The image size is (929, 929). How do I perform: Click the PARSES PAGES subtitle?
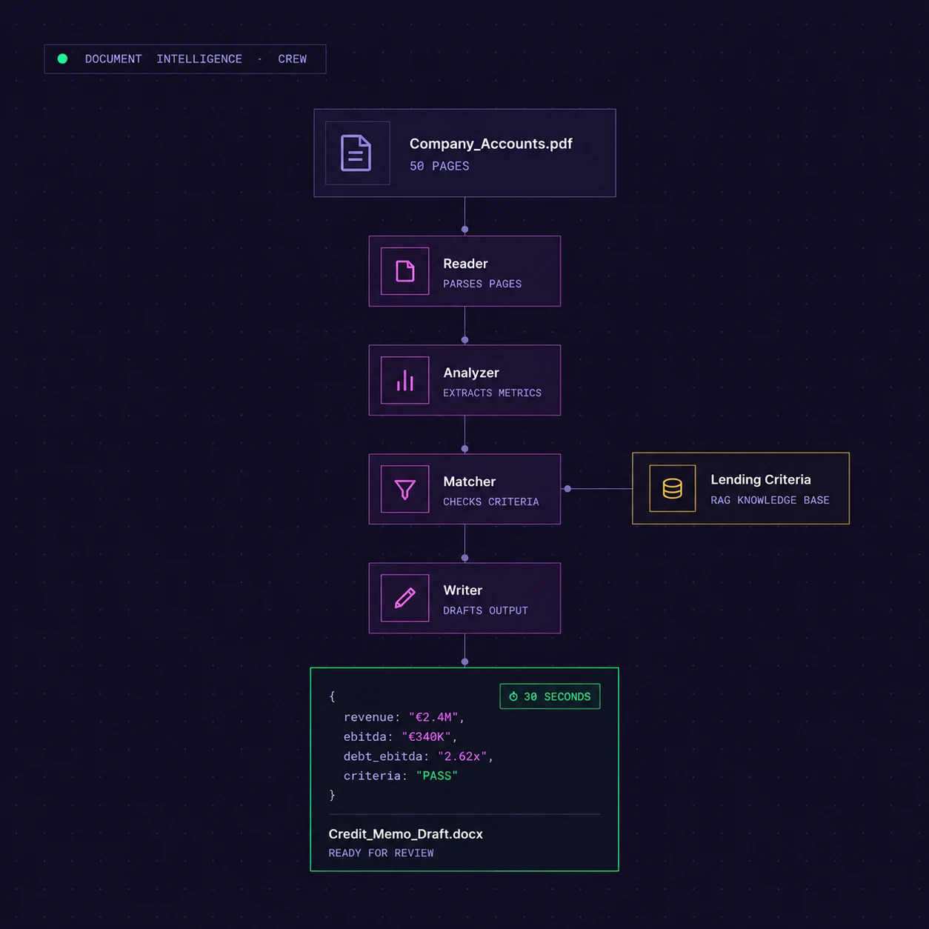[482, 284]
